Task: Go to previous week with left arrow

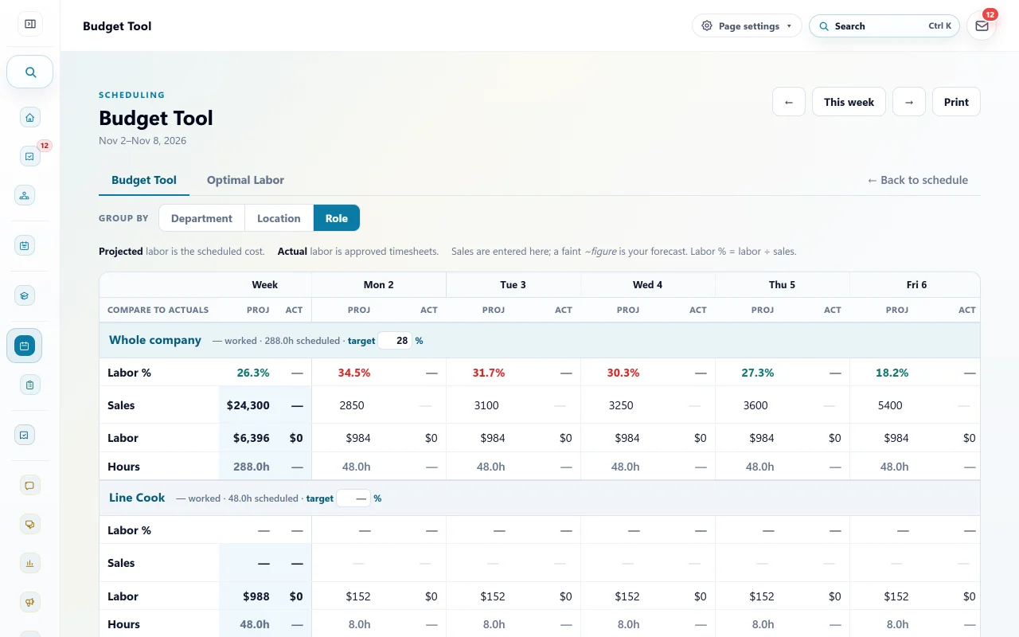Action: (789, 102)
